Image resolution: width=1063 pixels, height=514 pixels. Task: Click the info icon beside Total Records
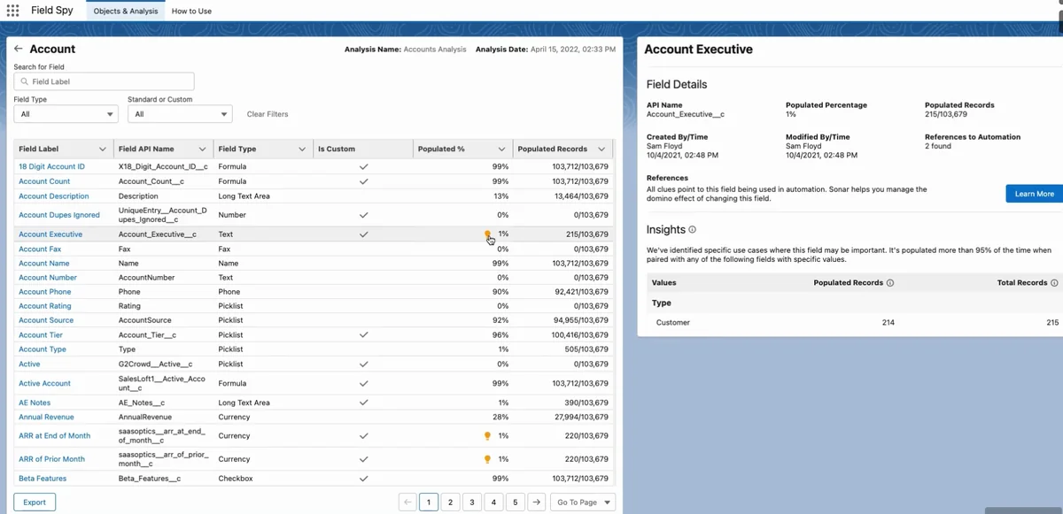1054,283
